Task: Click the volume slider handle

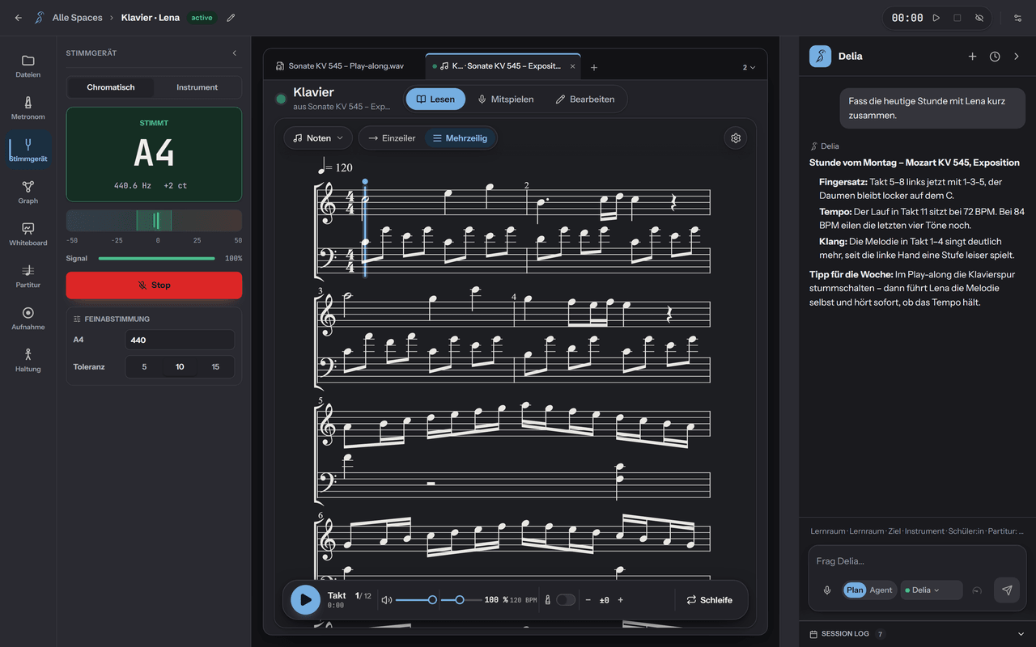Action: 432,600
